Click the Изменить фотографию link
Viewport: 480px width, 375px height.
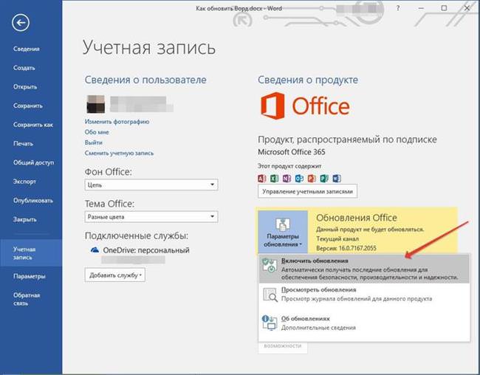(x=117, y=122)
